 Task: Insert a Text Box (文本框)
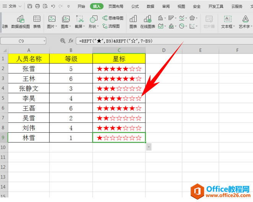click(x=228, y=22)
